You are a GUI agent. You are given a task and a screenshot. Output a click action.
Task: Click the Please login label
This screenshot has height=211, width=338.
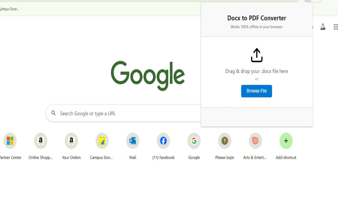click(224, 157)
